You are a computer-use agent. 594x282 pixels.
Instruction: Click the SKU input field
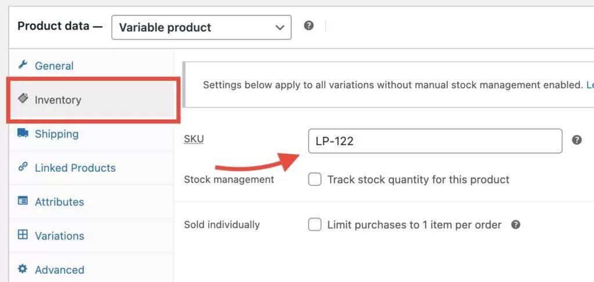coord(435,141)
